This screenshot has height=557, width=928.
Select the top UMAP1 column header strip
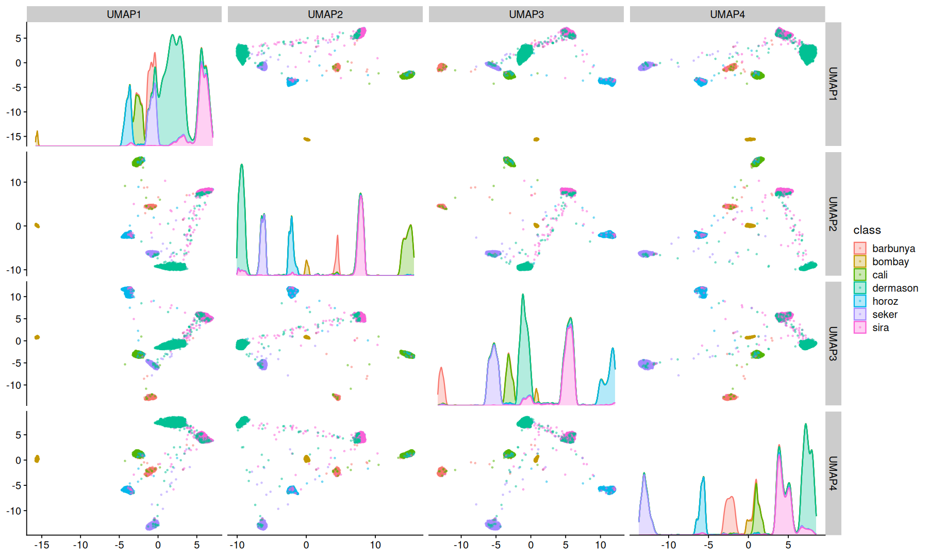[x=124, y=14]
